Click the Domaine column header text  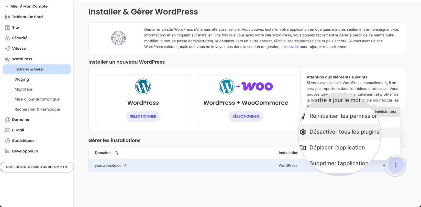coord(103,153)
